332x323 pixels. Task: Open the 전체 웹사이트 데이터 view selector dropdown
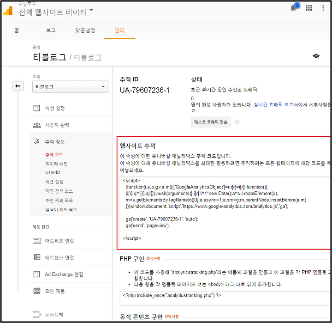pos(56,12)
